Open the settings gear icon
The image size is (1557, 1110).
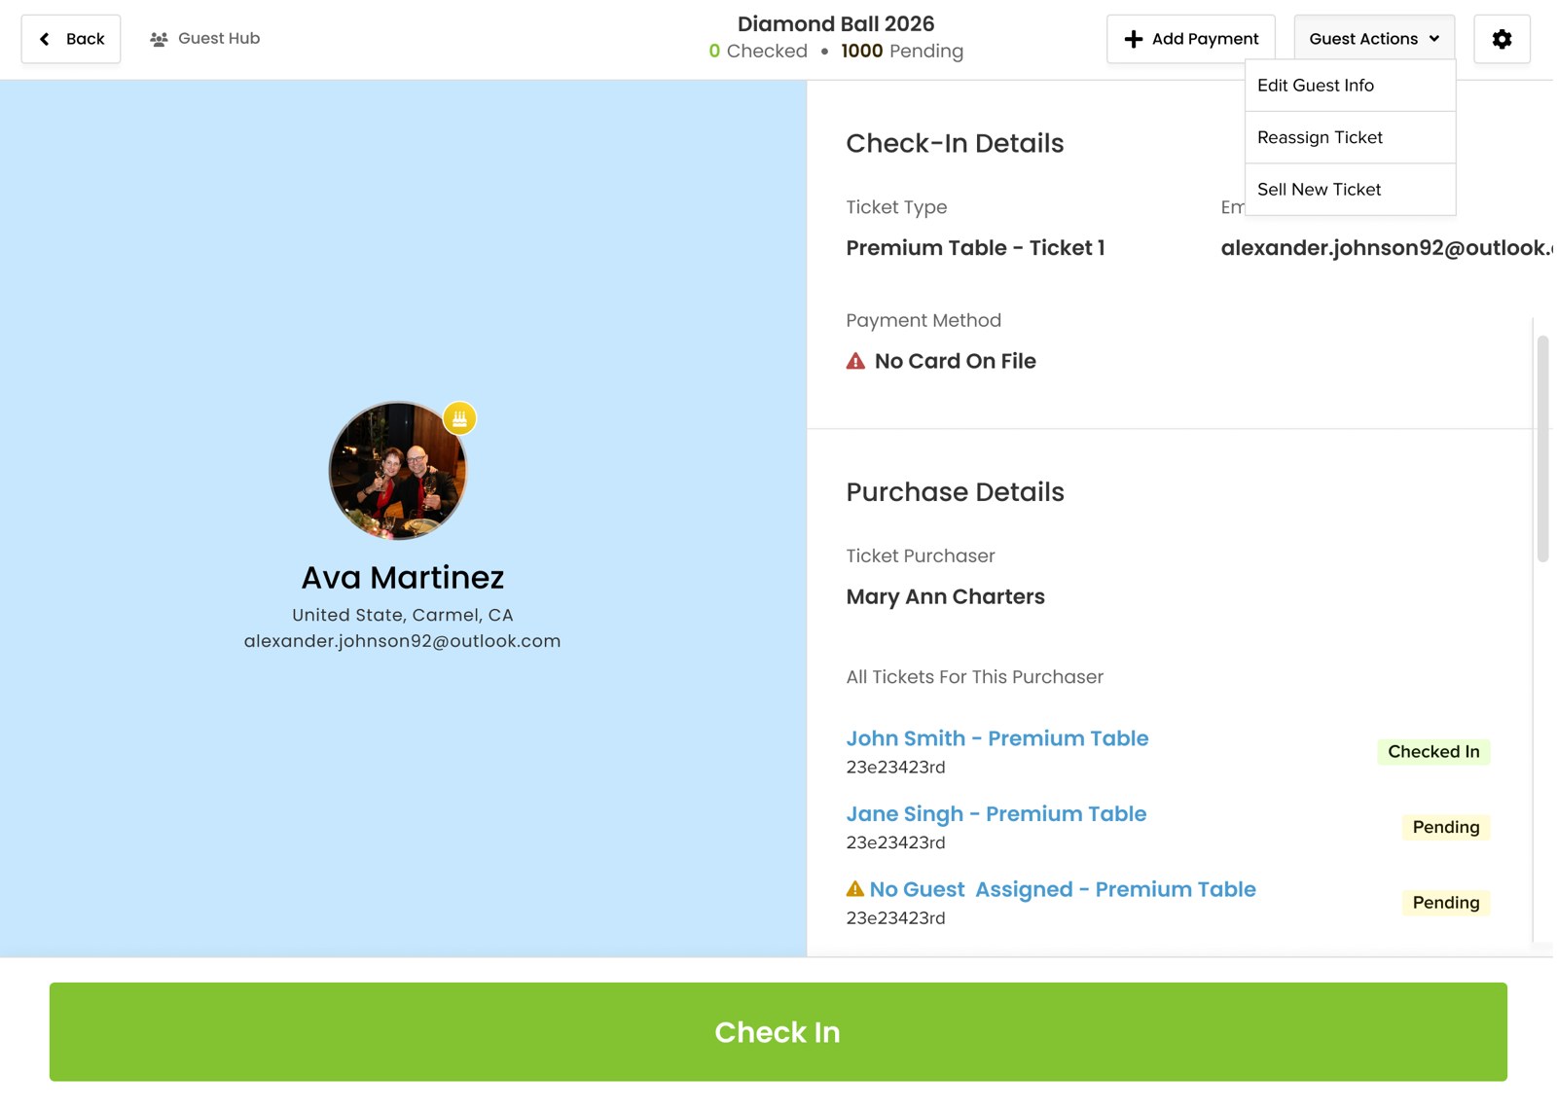point(1502,39)
